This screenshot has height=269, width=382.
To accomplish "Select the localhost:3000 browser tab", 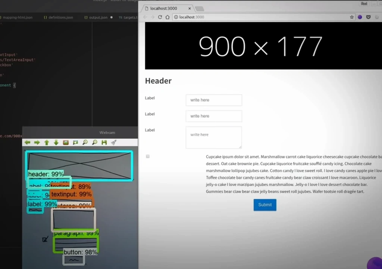I will (x=167, y=9).
